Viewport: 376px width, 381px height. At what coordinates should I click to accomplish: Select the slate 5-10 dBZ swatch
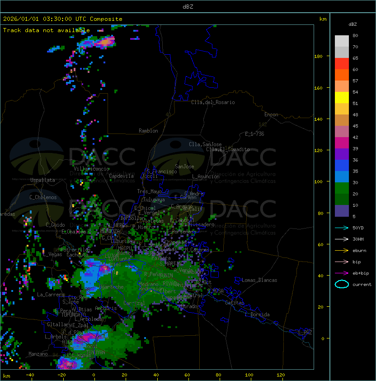342,211
